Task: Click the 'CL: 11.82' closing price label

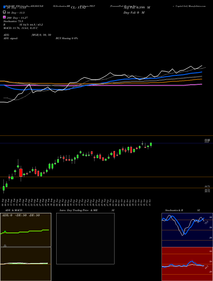Action: pyautogui.click(x=78, y=8)
